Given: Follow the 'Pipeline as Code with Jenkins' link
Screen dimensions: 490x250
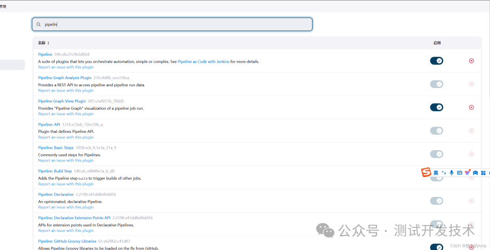Looking at the screenshot, I should [x=203, y=62].
